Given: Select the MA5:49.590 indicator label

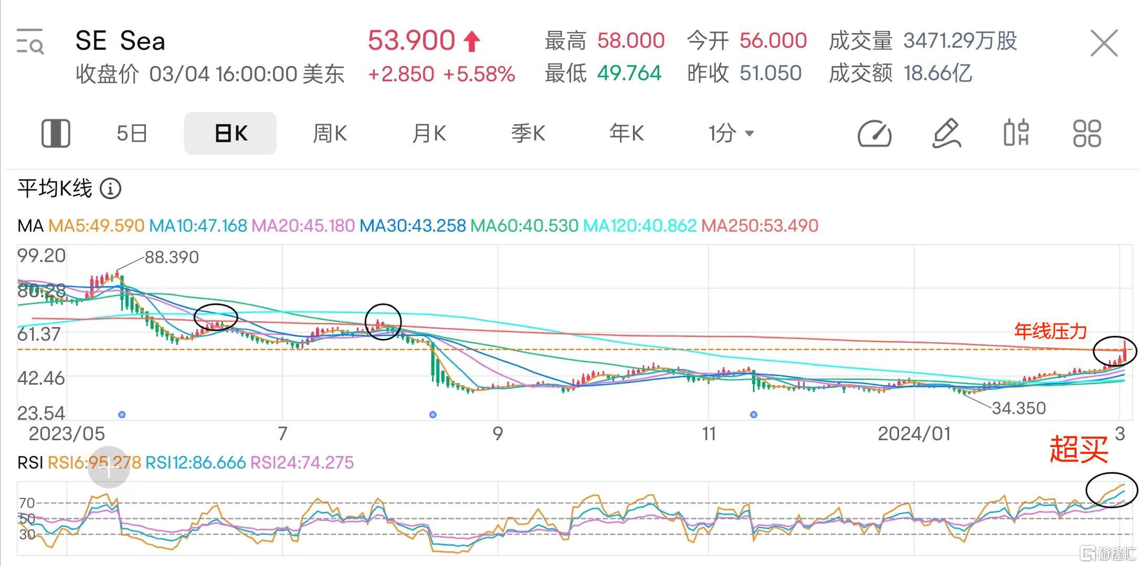Looking at the screenshot, I should click(96, 226).
